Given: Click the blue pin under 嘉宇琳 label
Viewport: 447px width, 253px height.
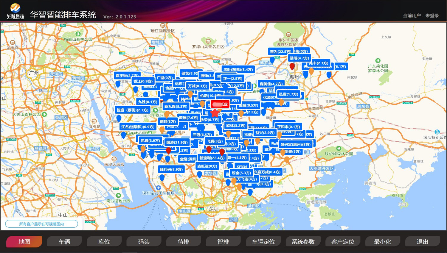Looking at the screenshot, I should [x=118, y=84].
